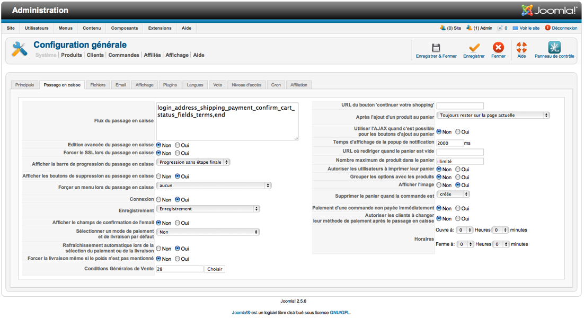Go to the Produits section link
This screenshot has width=584, height=318.
tap(72, 55)
